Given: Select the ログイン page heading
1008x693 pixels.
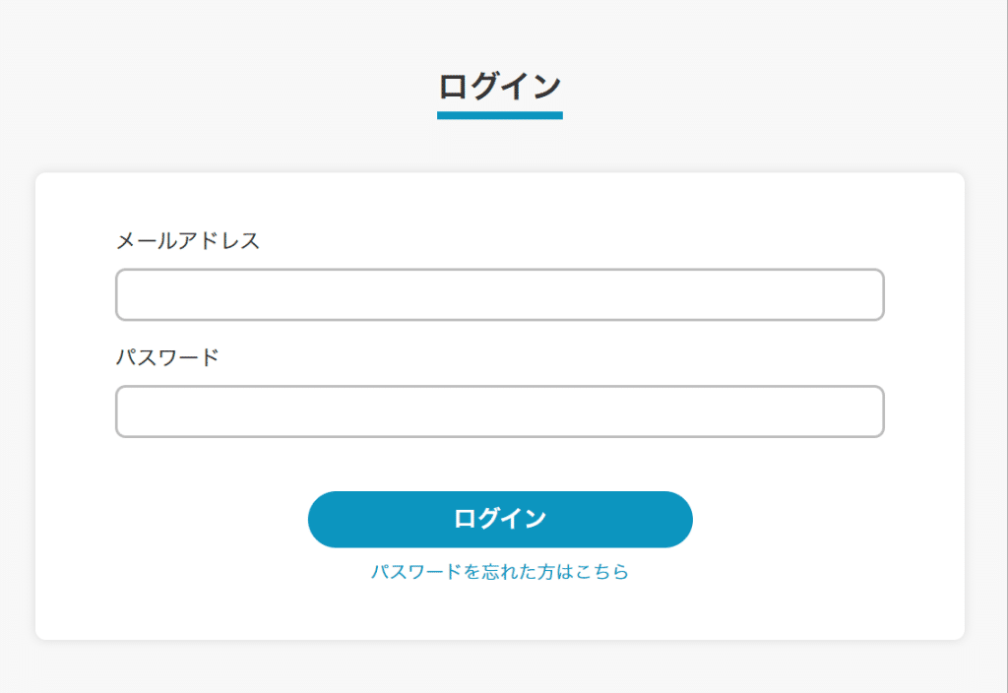Looking at the screenshot, I should [x=499, y=87].
